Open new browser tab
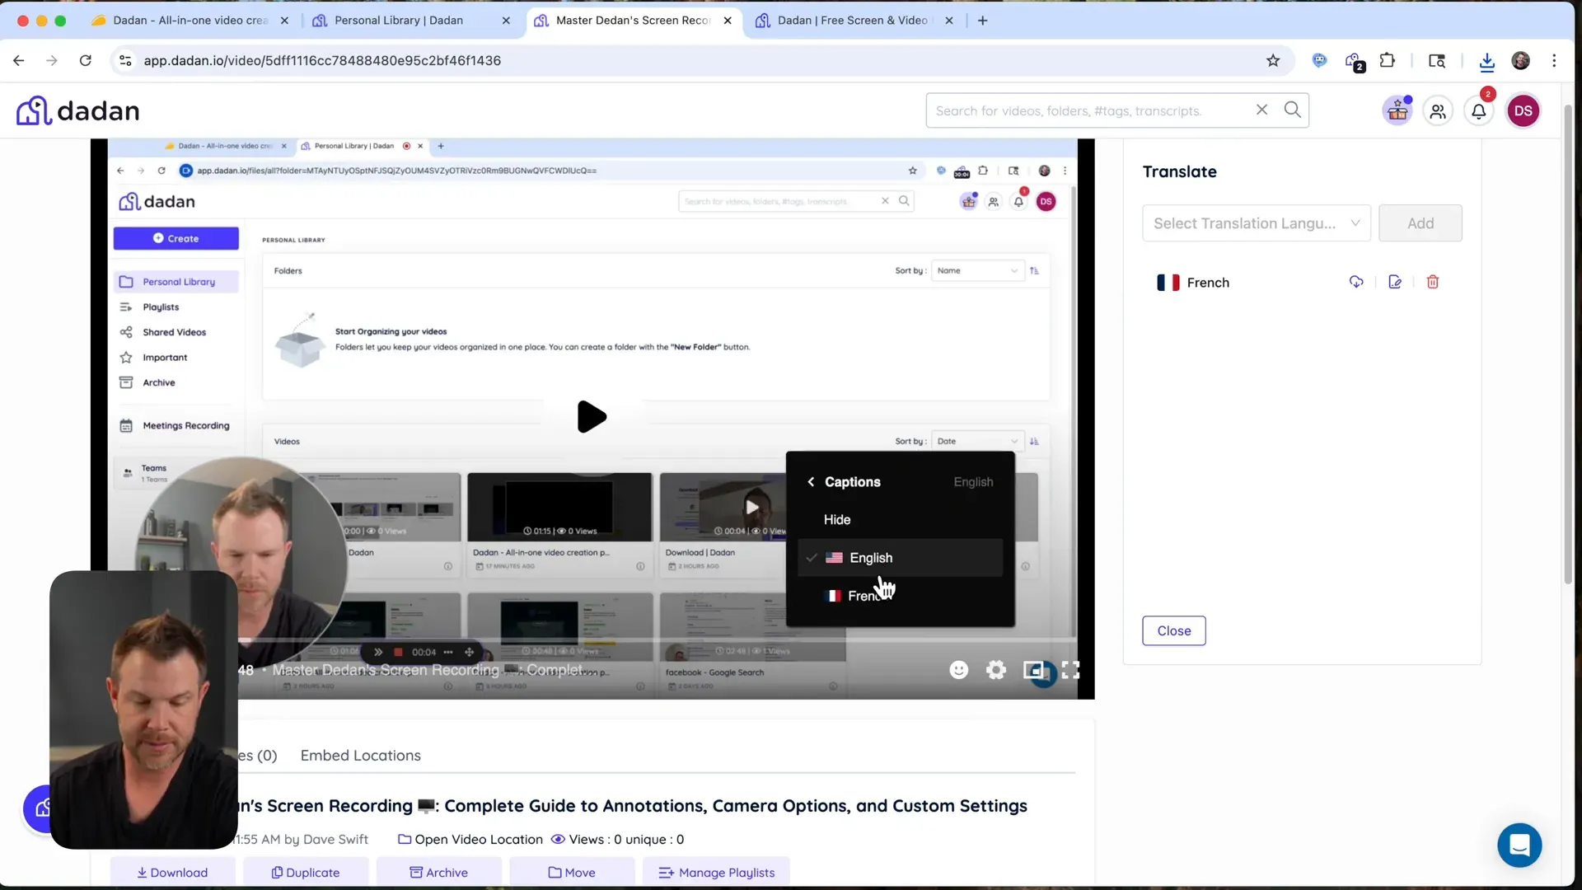Viewport: 1582px width, 890px height. pos(982,21)
